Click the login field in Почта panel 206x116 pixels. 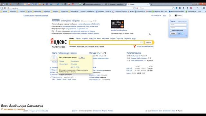click(178, 24)
